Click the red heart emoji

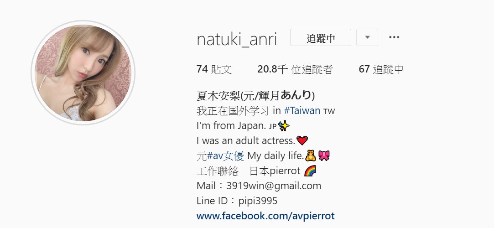pyautogui.click(x=302, y=140)
